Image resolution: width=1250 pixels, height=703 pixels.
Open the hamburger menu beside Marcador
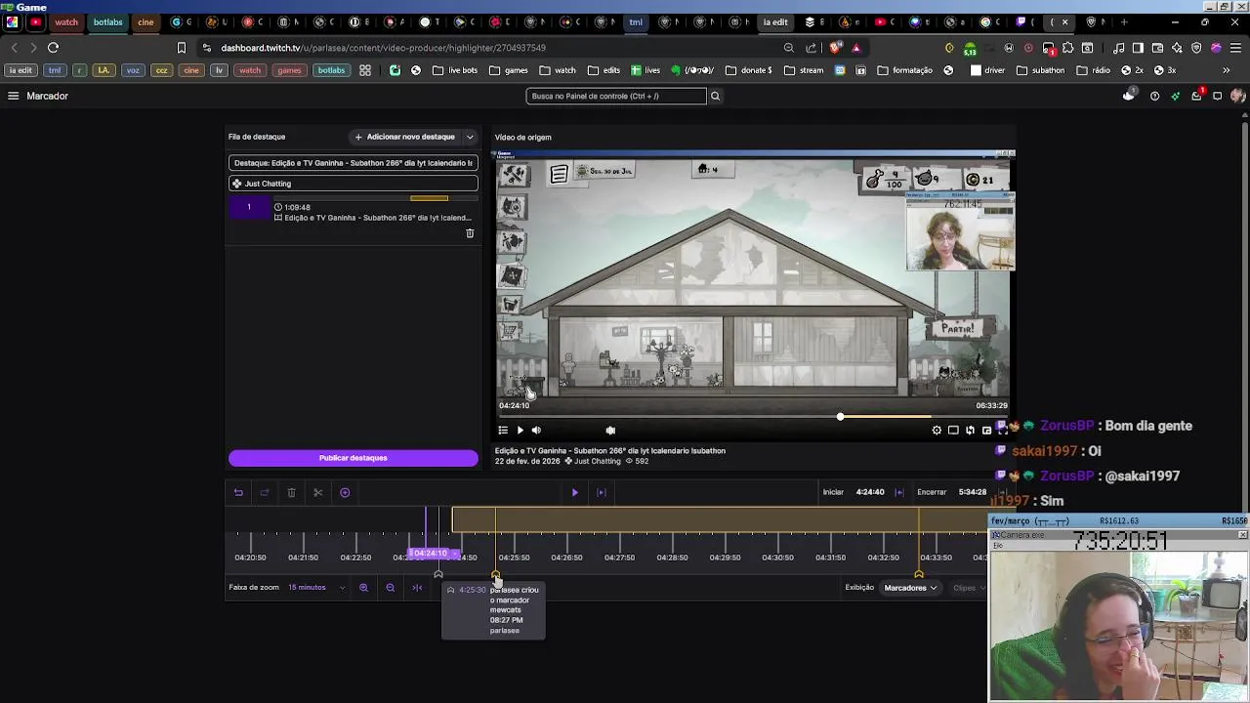pyautogui.click(x=13, y=96)
